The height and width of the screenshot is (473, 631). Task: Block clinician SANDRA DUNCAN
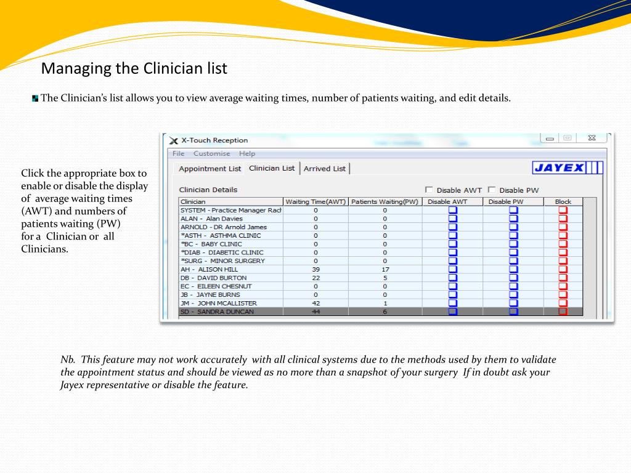563,311
